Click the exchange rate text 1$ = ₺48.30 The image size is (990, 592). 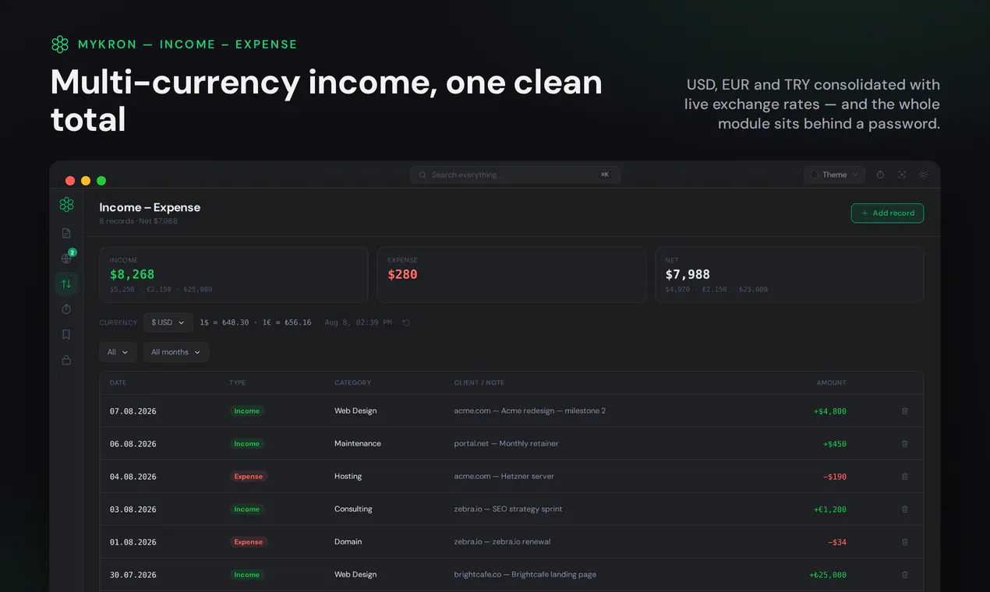225,322
